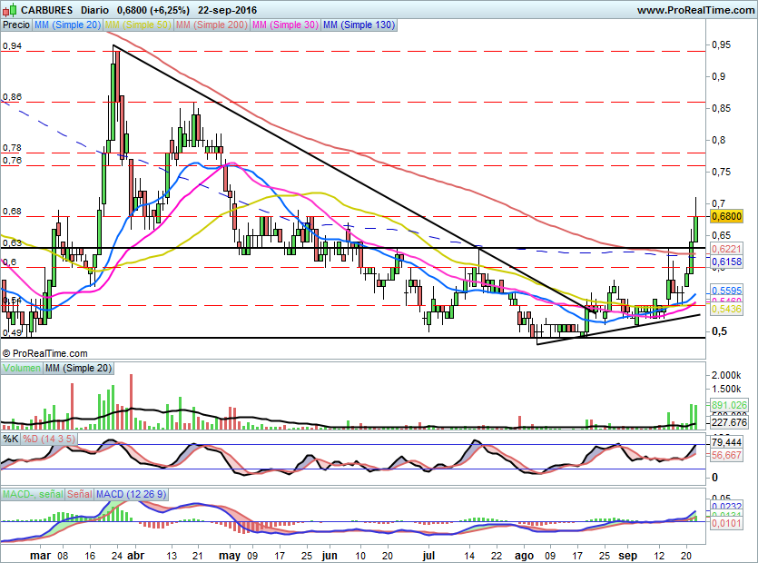Click the 0,6800 current price tag
Viewport: 758px width, 563px height.
[x=726, y=216]
